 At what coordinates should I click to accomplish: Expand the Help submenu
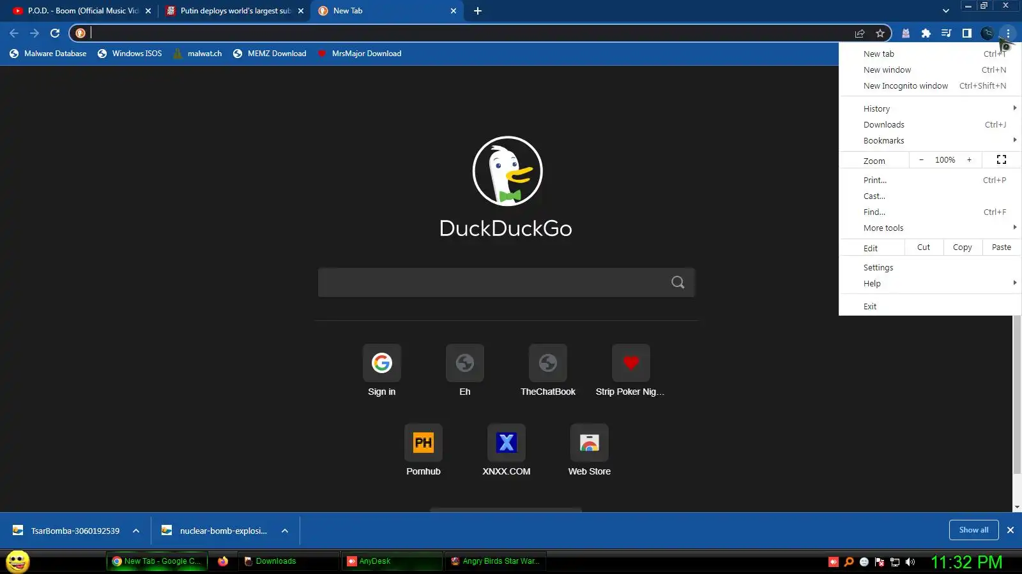coord(930,284)
